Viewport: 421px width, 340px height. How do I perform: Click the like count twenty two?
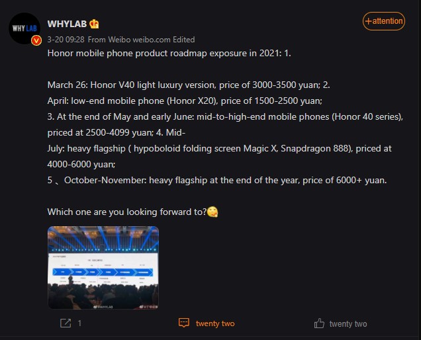348,324
